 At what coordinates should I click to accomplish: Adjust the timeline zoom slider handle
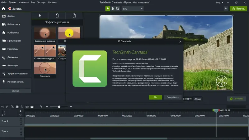59,107
